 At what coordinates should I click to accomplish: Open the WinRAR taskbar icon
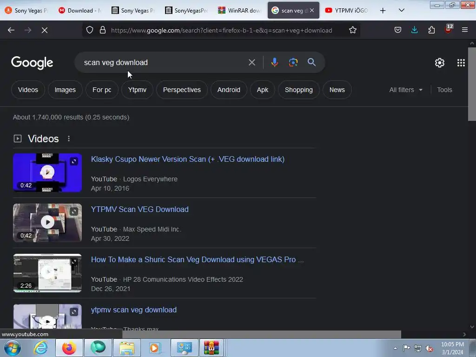point(212,348)
